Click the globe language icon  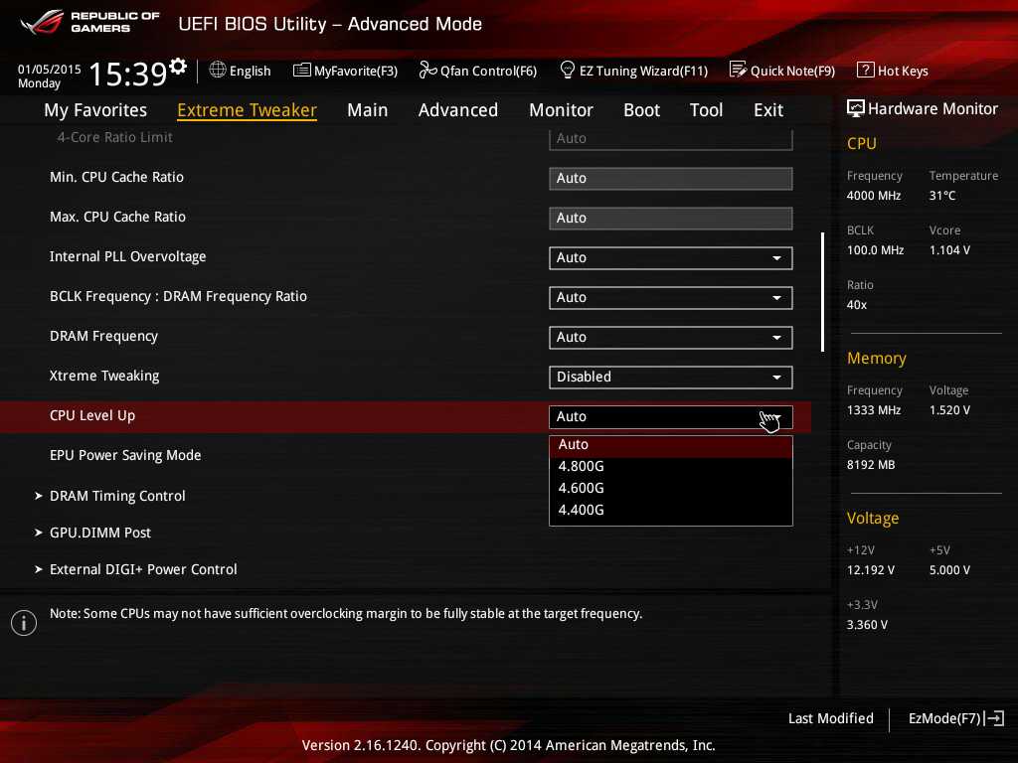click(x=218, y=71)
